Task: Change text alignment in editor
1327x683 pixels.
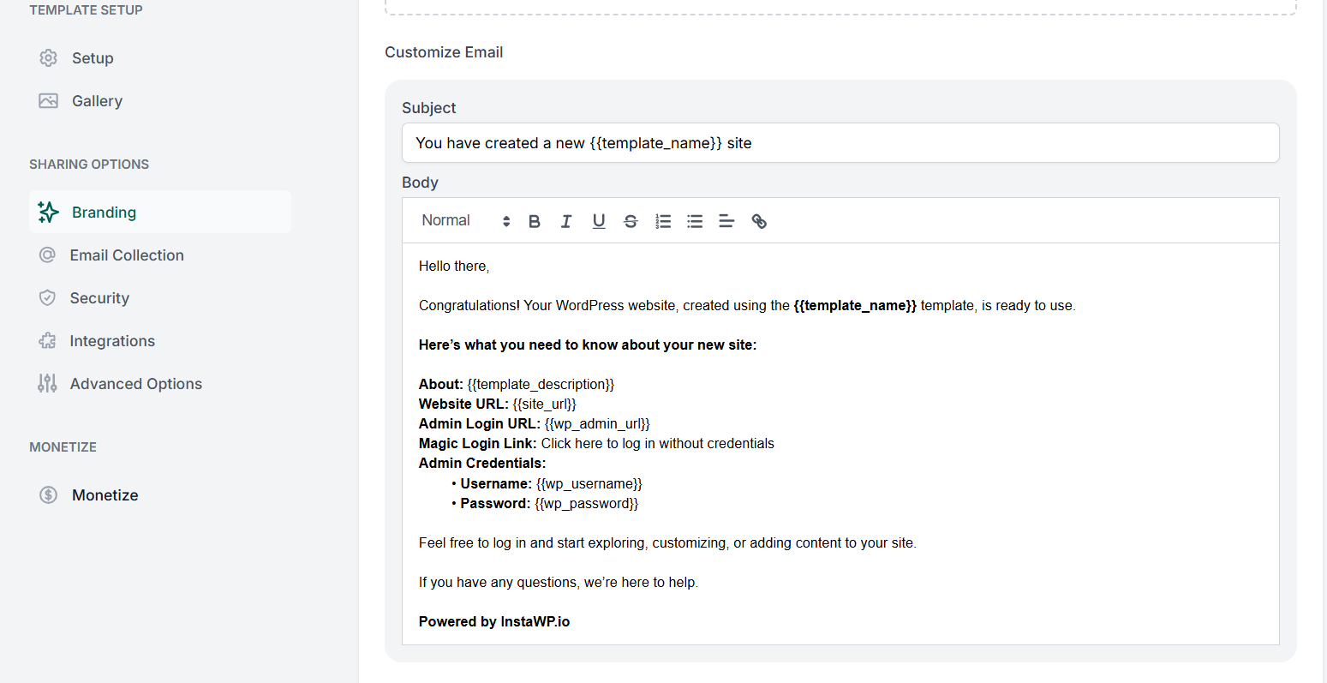Action: click(726, 221)
